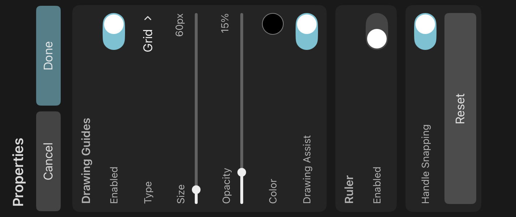Screen dimensions: 516x217
Task: Click the 15% opacity value
Action: click(x=225, y=23)
